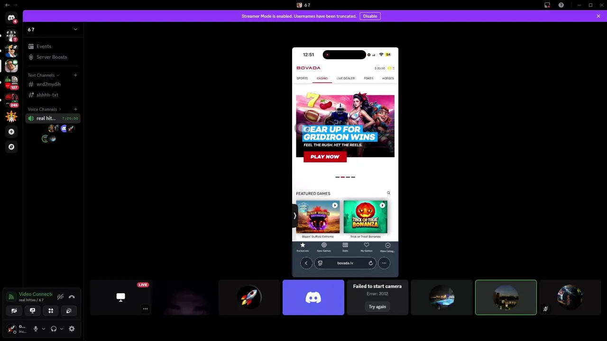This screenshot has width=607, height=341.
Task: Open the Activities shapes icon
Action: (x=51, y=311)
